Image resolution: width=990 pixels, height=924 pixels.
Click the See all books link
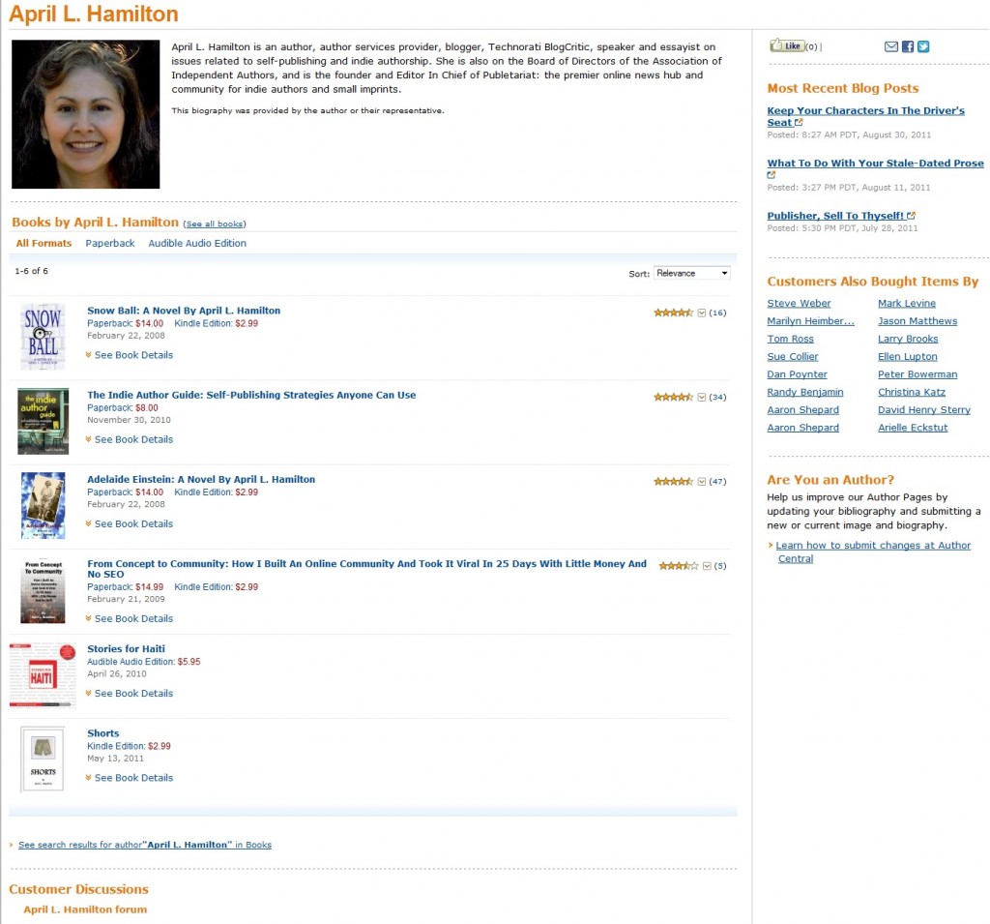coord(214,224)
